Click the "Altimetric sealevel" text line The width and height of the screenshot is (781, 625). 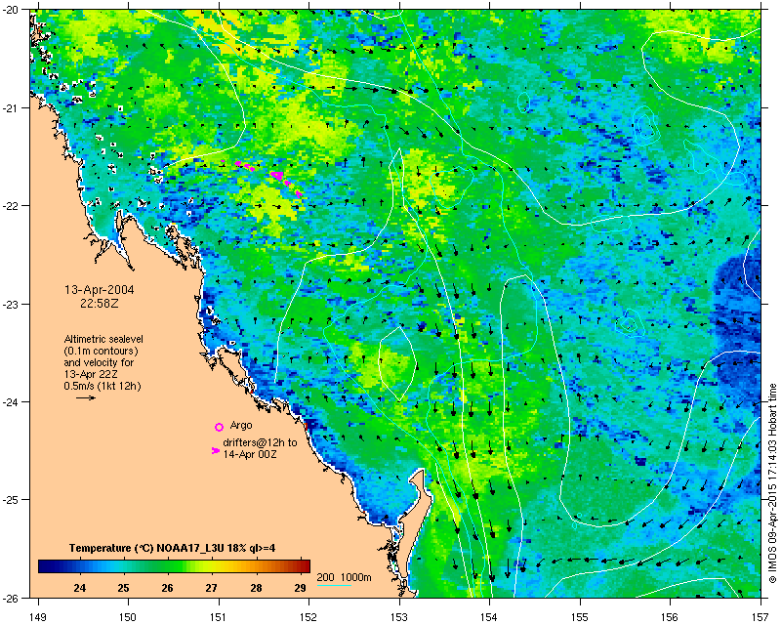coord(103,339)
